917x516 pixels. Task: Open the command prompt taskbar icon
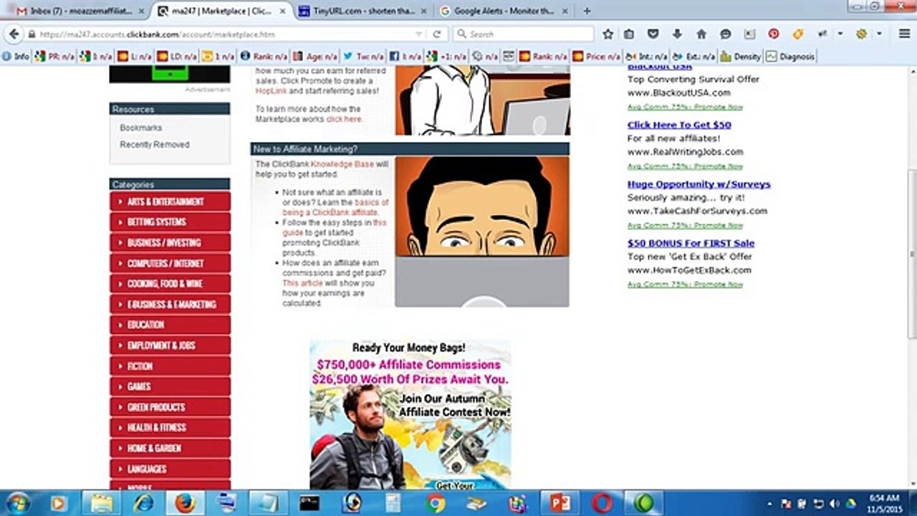pyautogui.click(x=309, y=503)
